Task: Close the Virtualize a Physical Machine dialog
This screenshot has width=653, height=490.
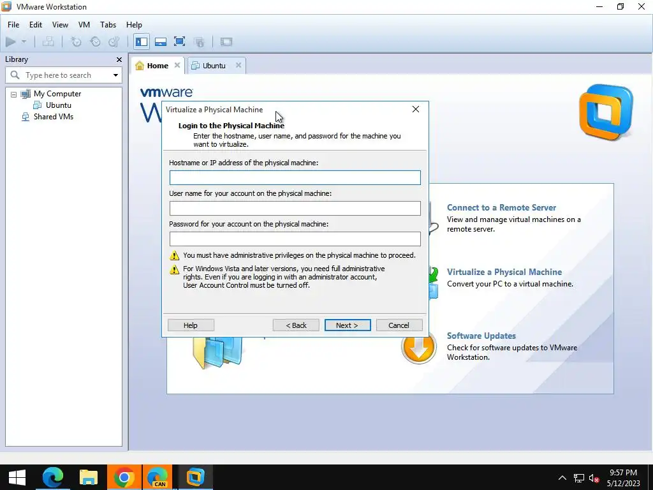Action: click(416, 109)
